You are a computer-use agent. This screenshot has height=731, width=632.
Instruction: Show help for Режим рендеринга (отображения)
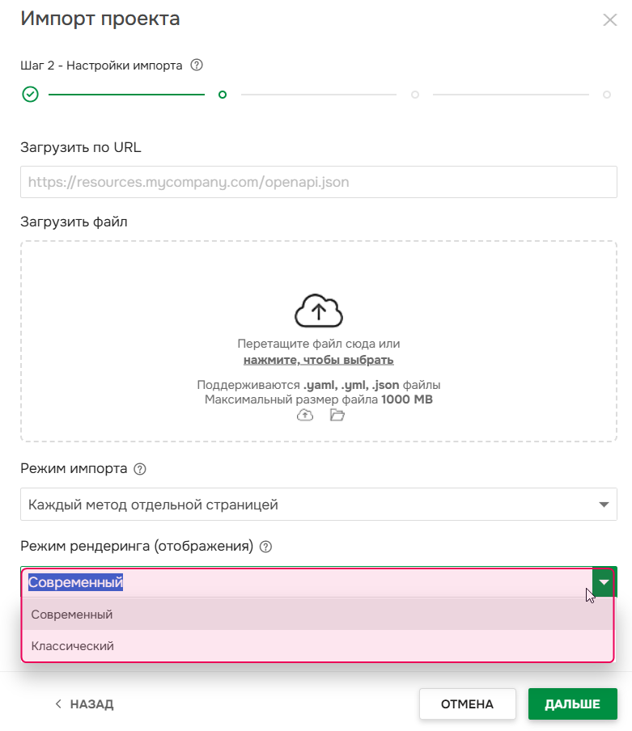click(x=265, y=547)
